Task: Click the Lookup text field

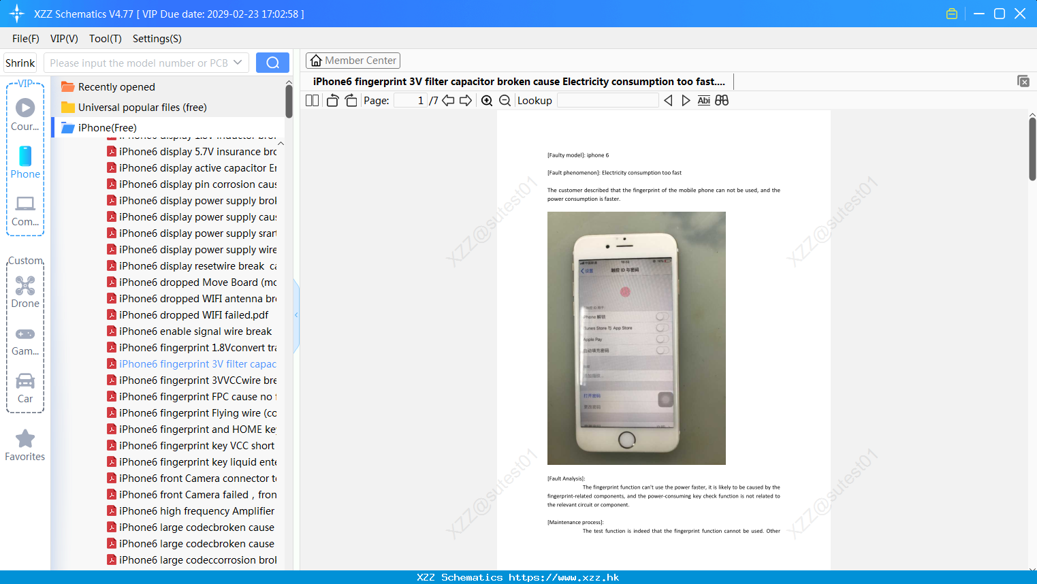Action: (x=607, y=101)
